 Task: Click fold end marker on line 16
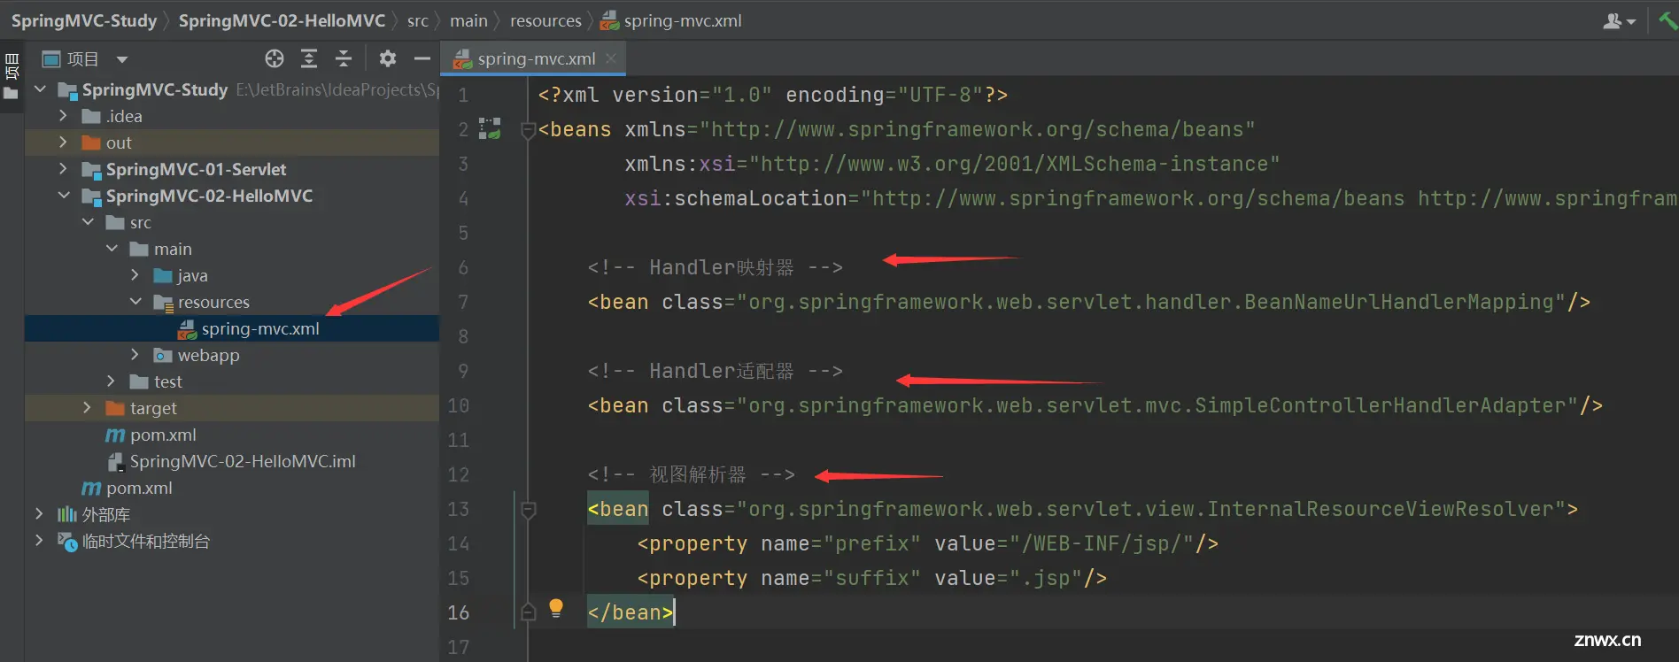click(529, 612)
